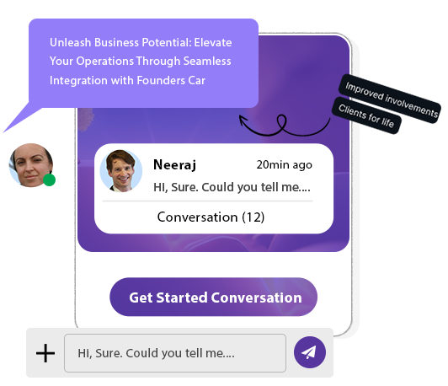This screenshot has height=386, width=448.
Task: Click the purple speech bubble headline
Action: coord(141,62)
